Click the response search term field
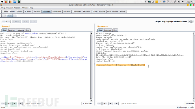This screenshot has height=109, width=195. (x=152, y=103)
